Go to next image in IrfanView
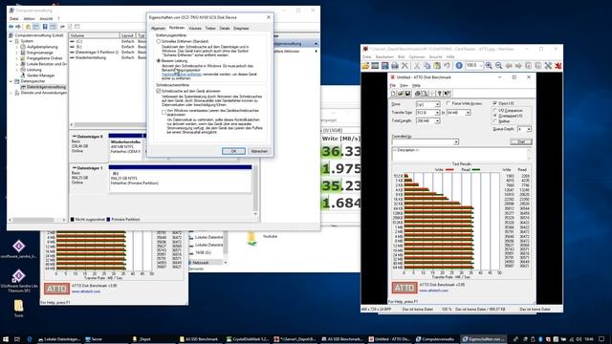612x344 pixels. tap(518, 66)
